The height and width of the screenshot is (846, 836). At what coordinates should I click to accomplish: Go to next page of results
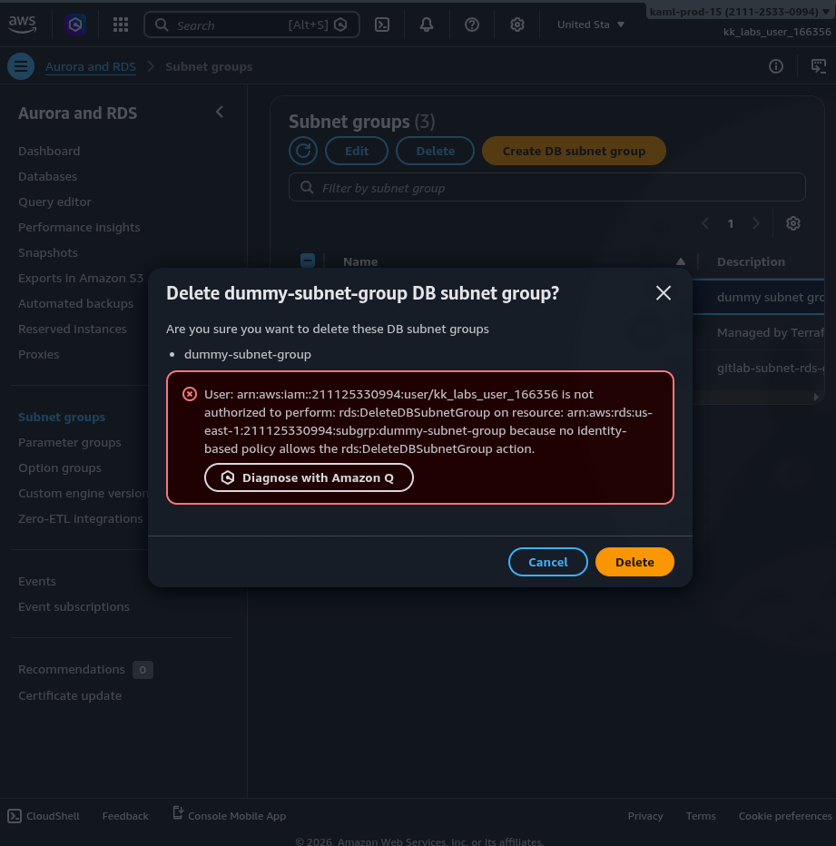[x=756, y=223]
